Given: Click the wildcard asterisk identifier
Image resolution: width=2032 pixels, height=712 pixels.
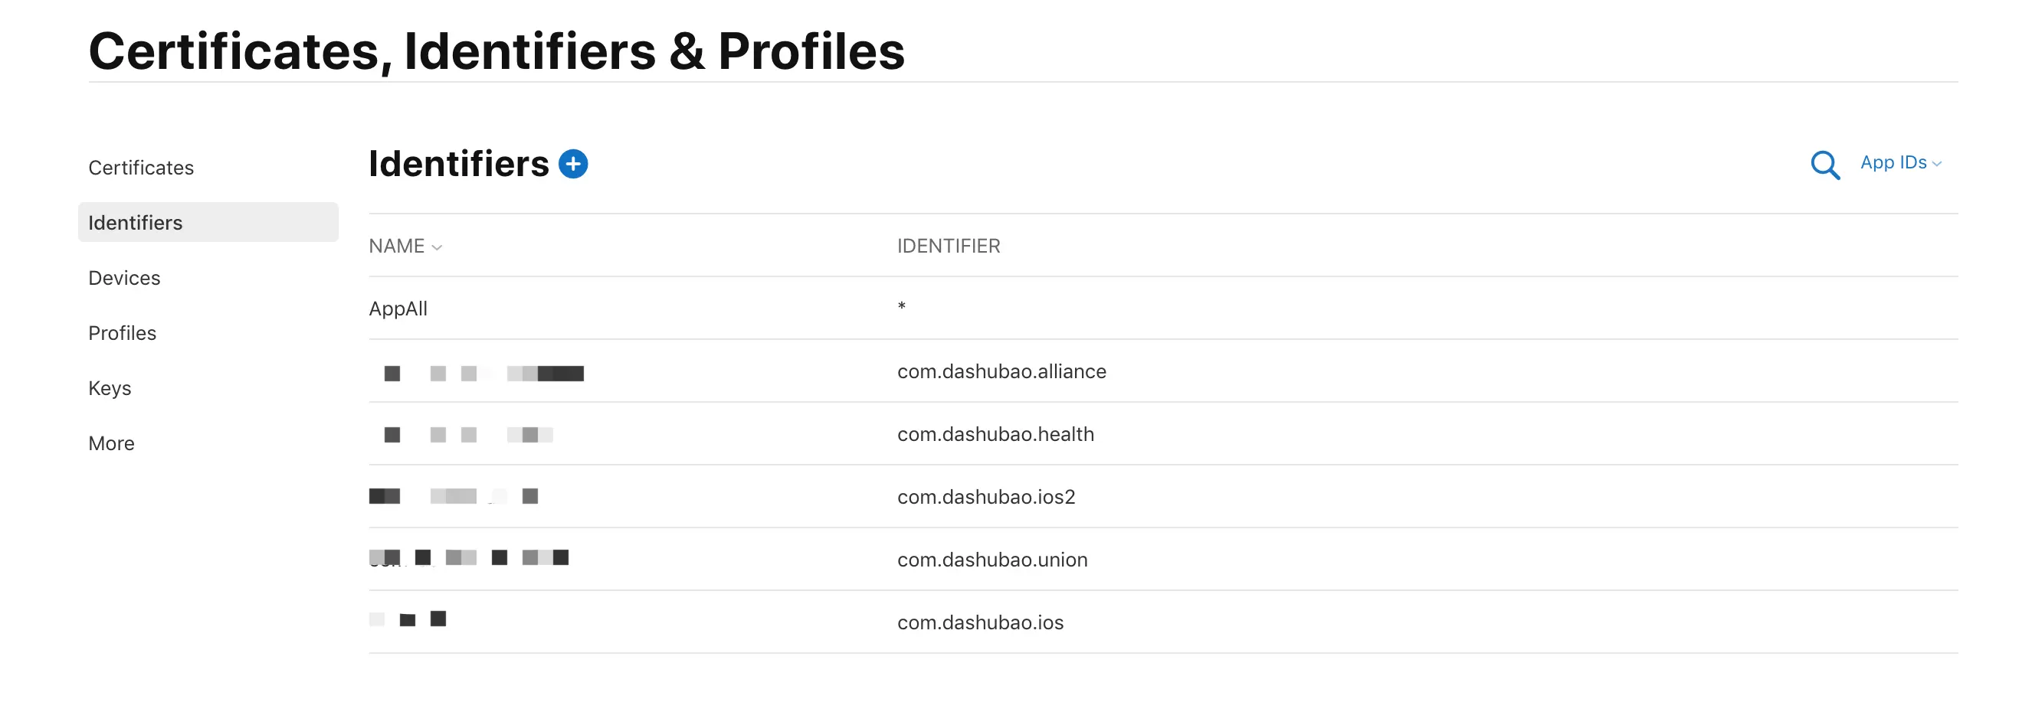Looking at the screenshot, I should [x=901, y=307].
